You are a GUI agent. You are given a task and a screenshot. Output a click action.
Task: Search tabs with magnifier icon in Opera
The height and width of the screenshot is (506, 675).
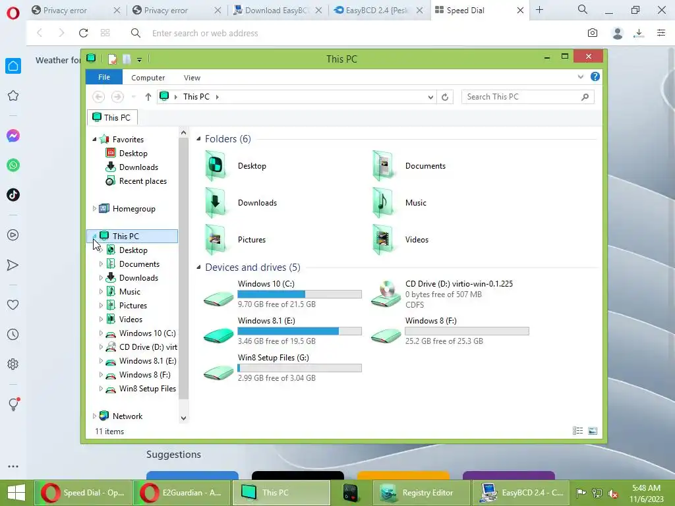click(x=583, y=9)
